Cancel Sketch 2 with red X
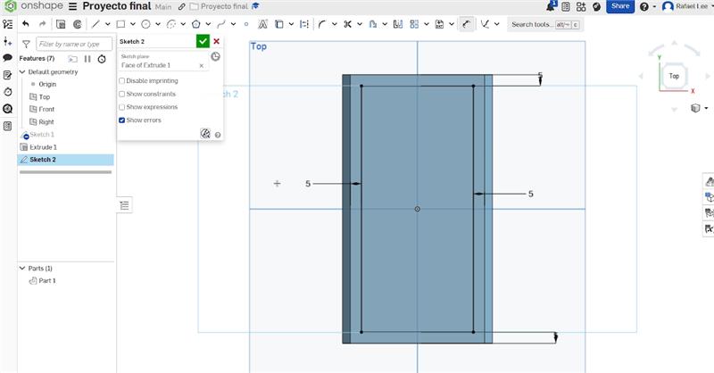Image resolution: width=714 pixels, height=373 pixels. (217, 41)
